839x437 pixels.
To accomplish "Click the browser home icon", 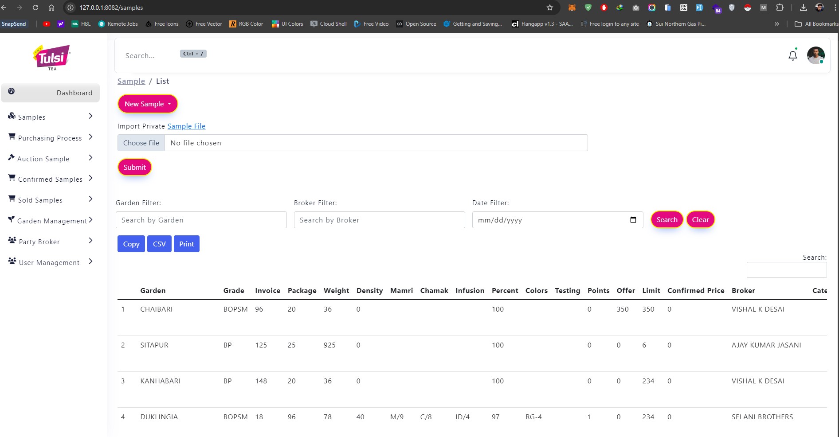I will 51,8.
